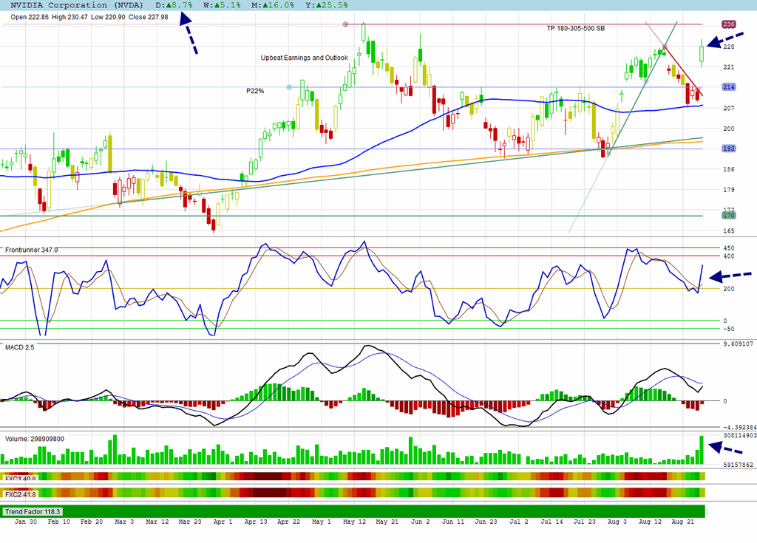757x543 pixels.
Task: Click the P22% annotation label
Action: pyautogui.click(x=255, y=91)
